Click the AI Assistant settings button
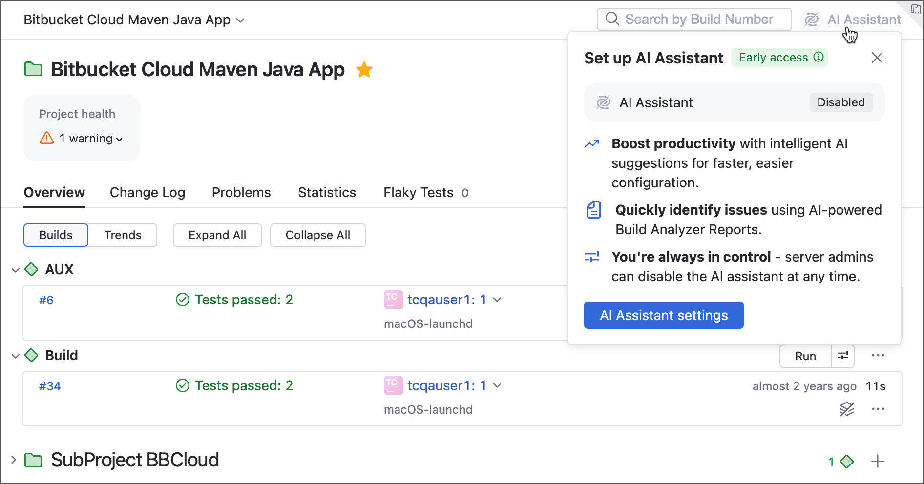This screenshot has width=924, height=484. click(x=663, y=315)
